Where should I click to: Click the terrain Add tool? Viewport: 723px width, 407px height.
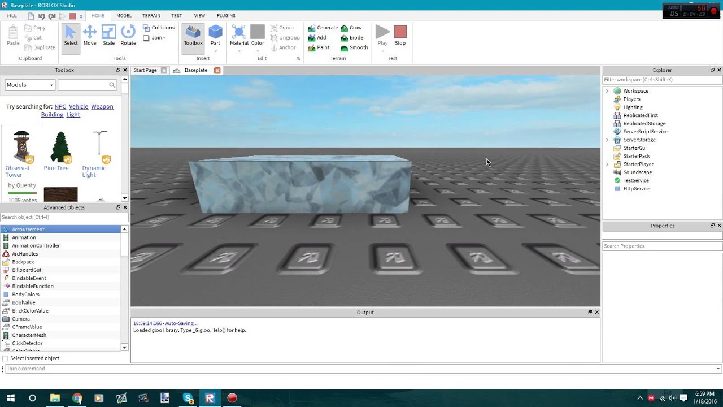point(317,38)
